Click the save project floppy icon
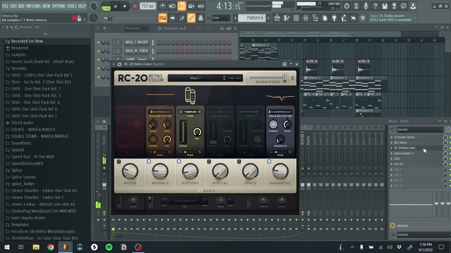The width and height of the screenshot is (451, 253). pos(385,6)
